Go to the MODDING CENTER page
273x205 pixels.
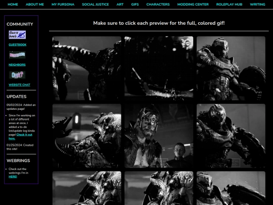pos(193,5)
